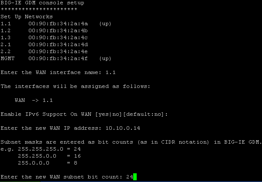Click the 2.2 interface MAC address
262x182 pixels.
coord(58,51)
